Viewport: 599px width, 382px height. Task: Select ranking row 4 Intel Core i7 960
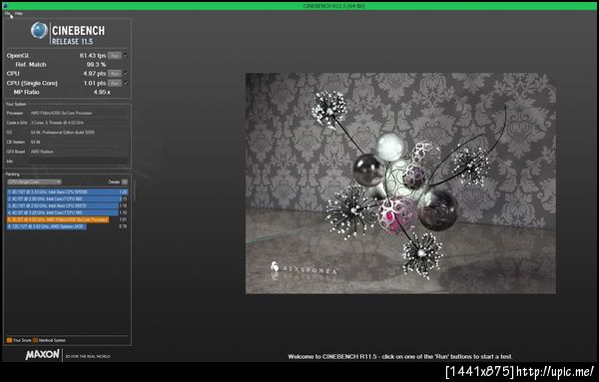pos(67,212)
